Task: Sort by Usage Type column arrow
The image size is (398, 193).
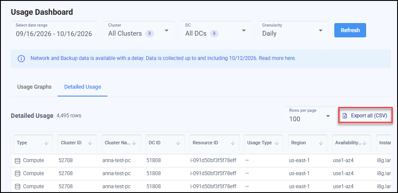Action: (277, 143)
